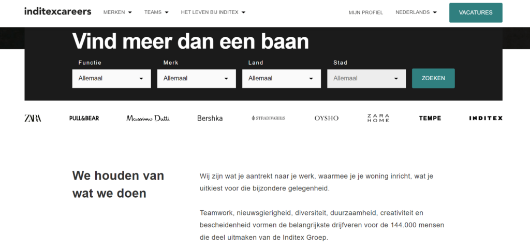Image resolution: width=530 pixels, height=249 pixels.
Task: Expand Het leven bij Inditex menu
Action: (213, 12)
